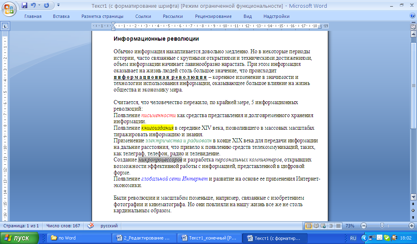Go to next page browse arrow

coord(413,218)
